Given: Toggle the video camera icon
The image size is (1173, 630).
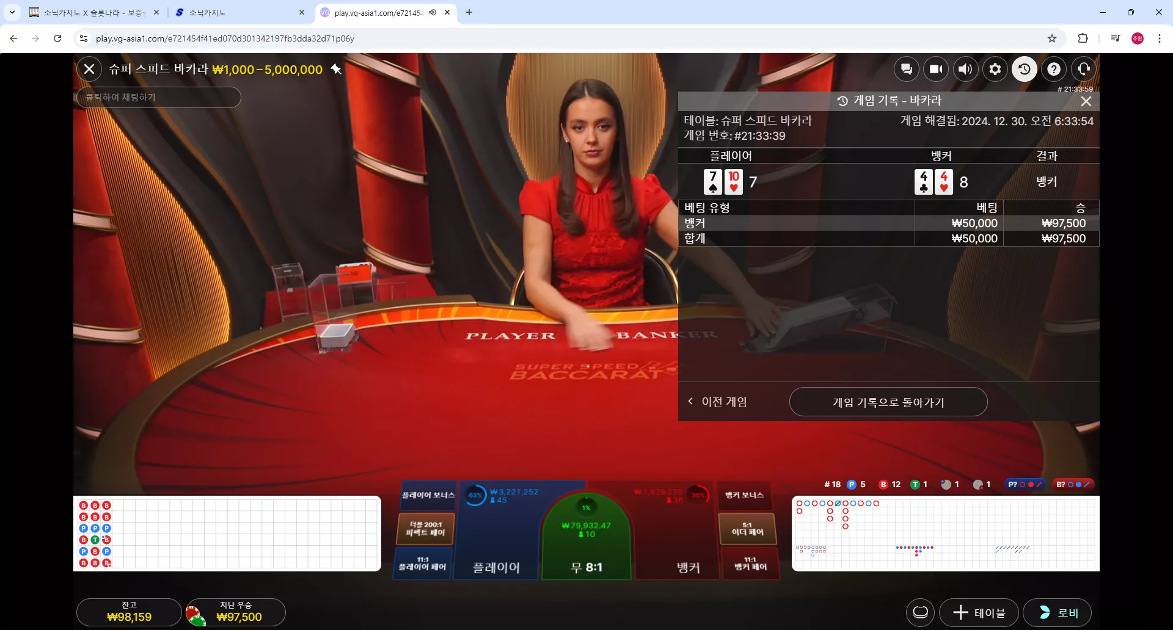Looking at the screenshot, I should (936, 69).
